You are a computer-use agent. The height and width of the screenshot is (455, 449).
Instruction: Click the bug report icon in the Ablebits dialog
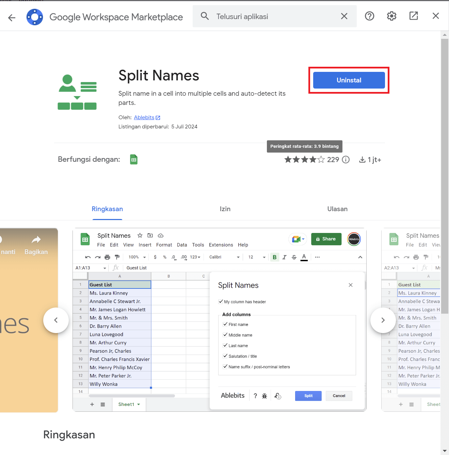point(264,395)
